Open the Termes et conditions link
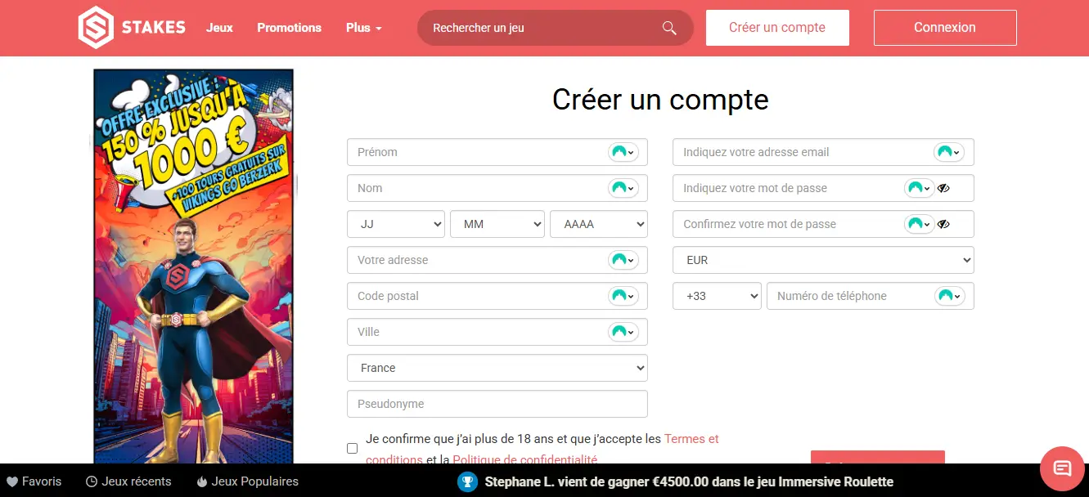Screen dimensions: 1089x497 click(691, 439)
